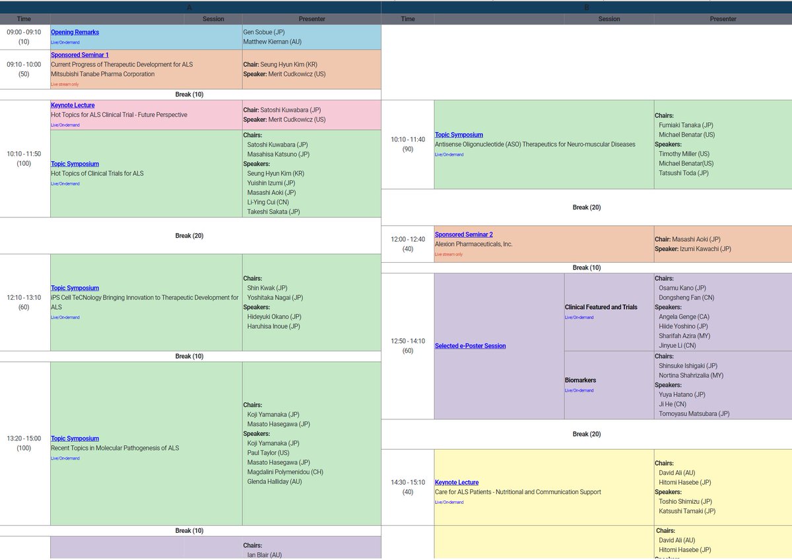Open the Topic Symposium link for iPS Cell TeCNology
The width and height of the screenshot is (792, 560).
point(75,288)
